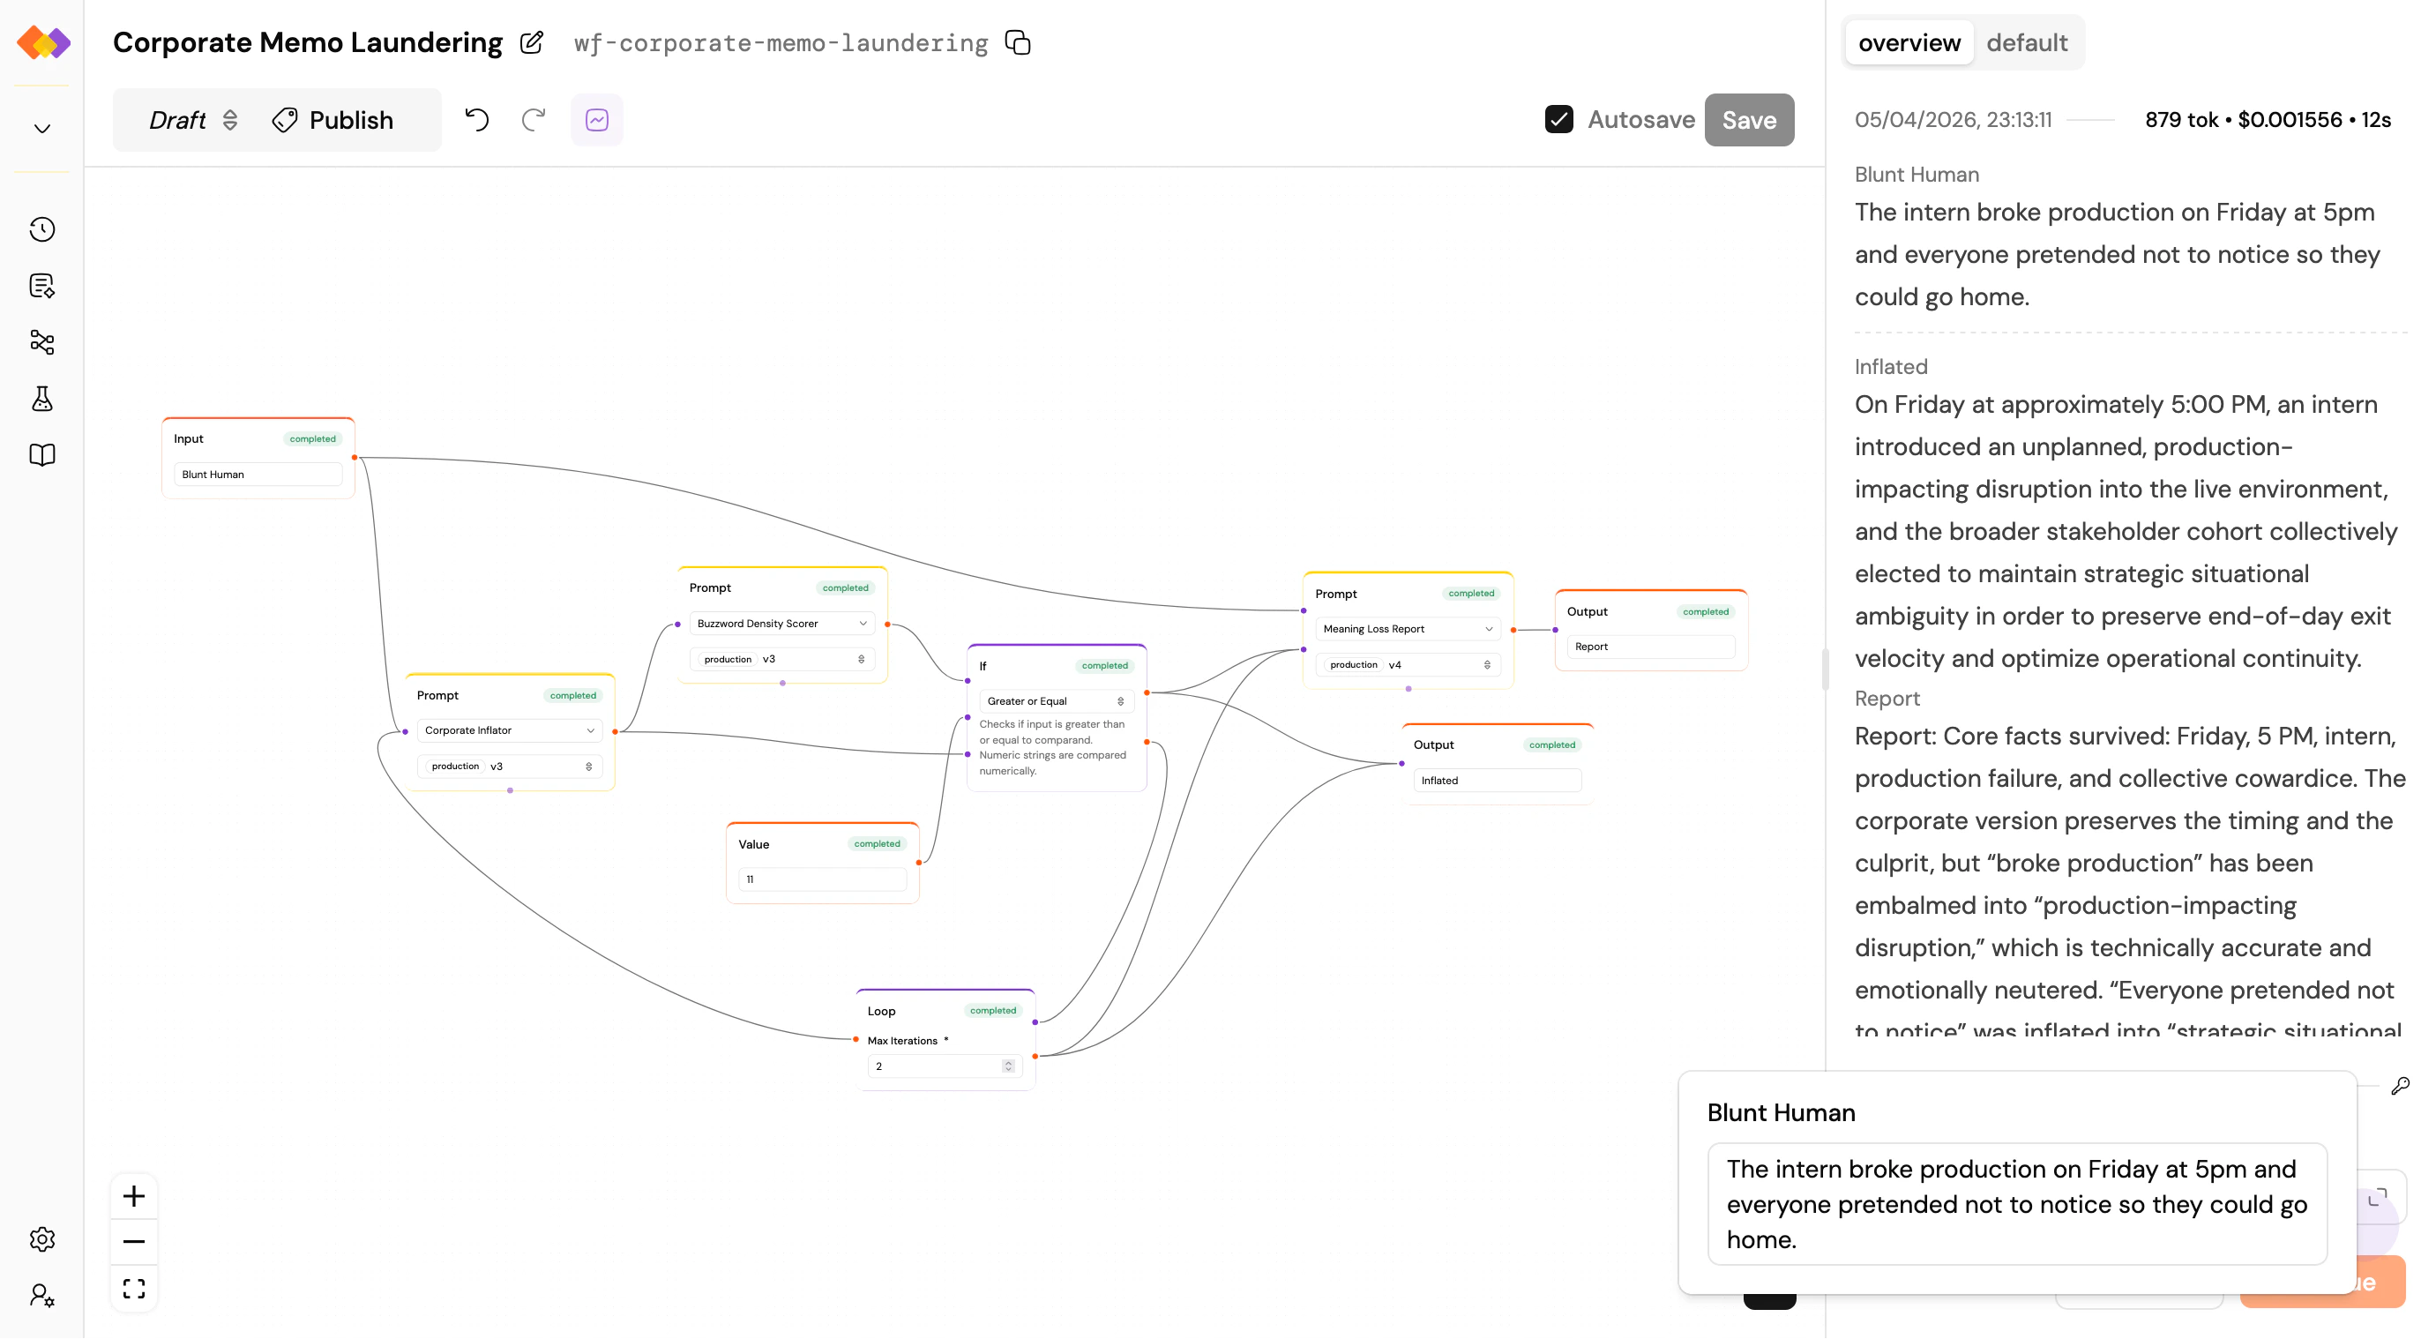Screen dimensions: 2436x1339
Task: Open the settings gear icon in sidebar
Action: pyautogui.click(x=42, y=1239)
